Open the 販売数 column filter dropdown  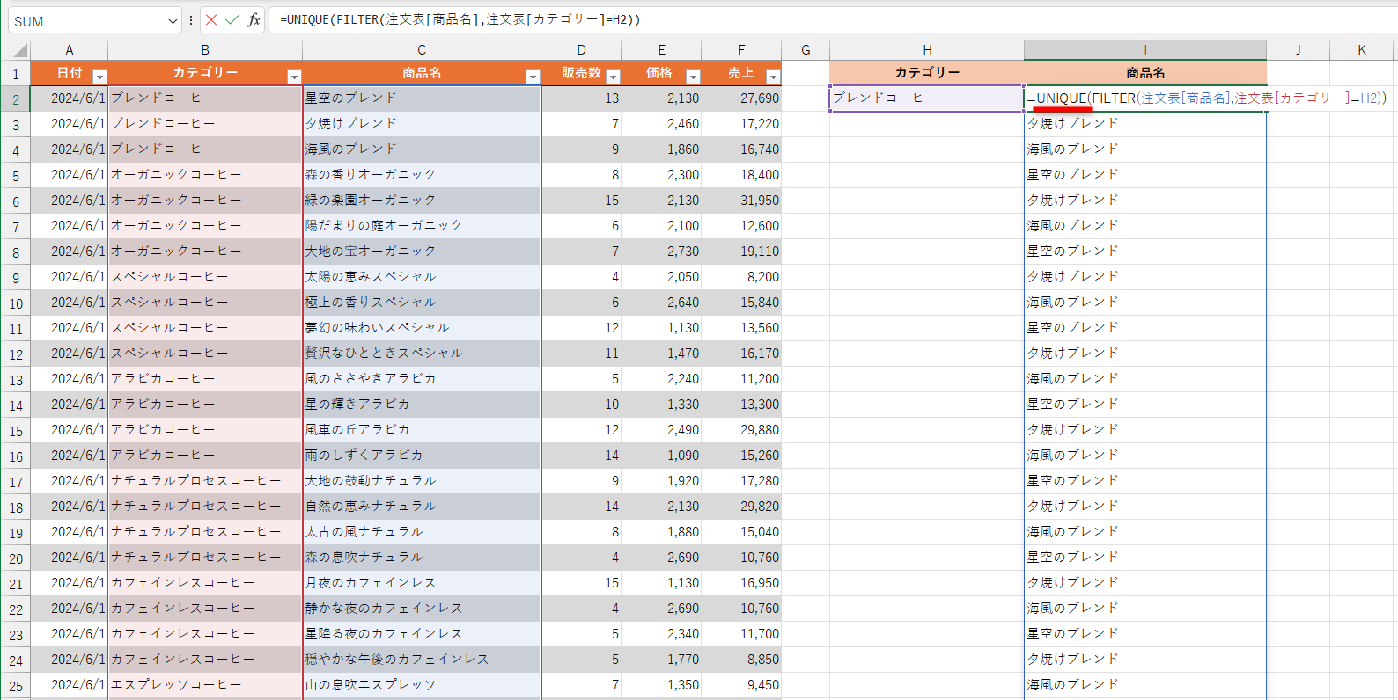tap(614, 77)
